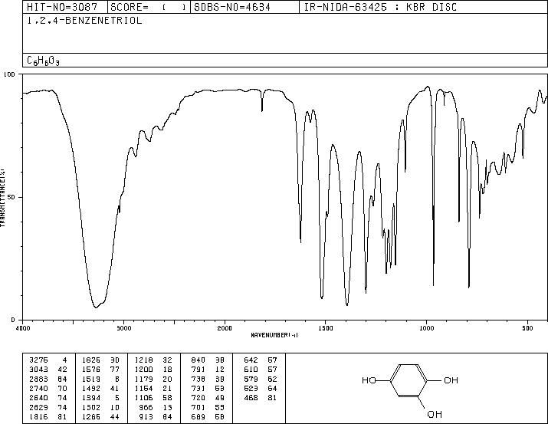Select the 1106 peak entry in the table
Viewport: 548px width, 424px height.
click(153, 398)
